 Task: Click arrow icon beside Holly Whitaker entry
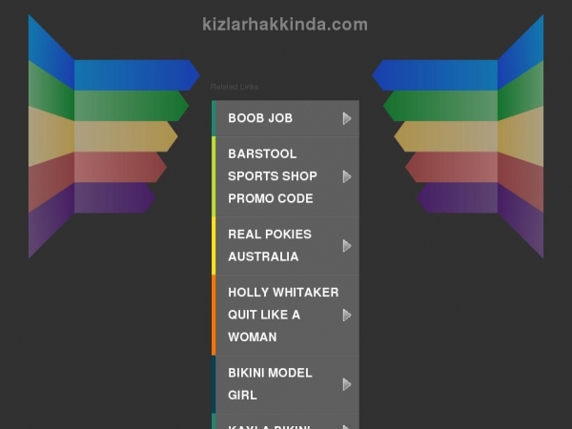pyautogui.click(x=347, y=316)
